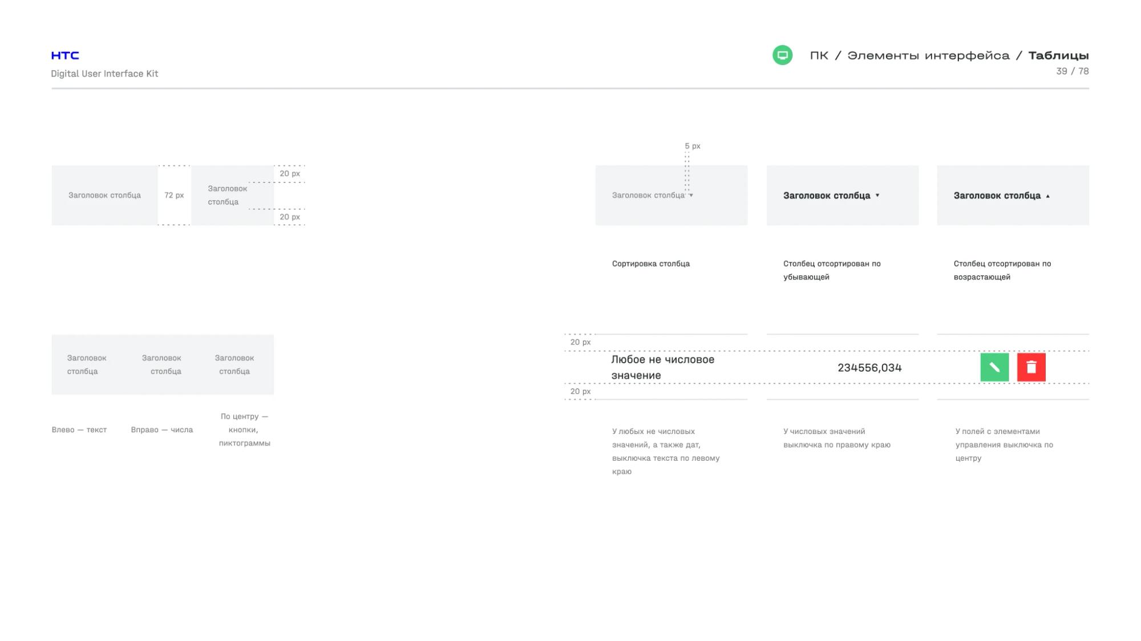The image size is (1141, 641).
Task: Click the Digital User Interface Kit subtitle
Action: [104, 74]
